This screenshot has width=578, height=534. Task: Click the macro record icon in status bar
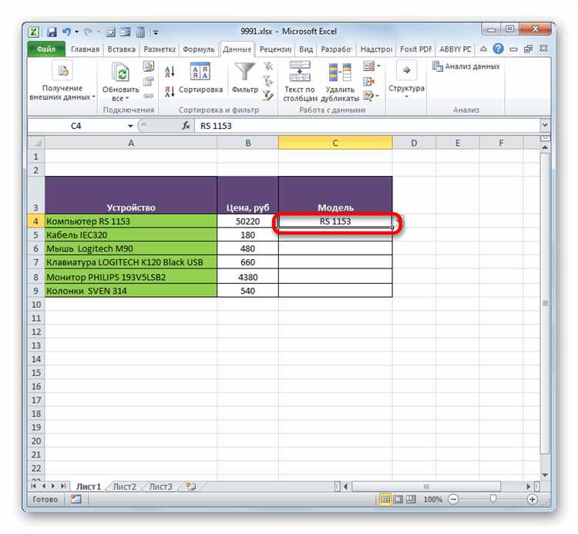click(x=76, y=499)
